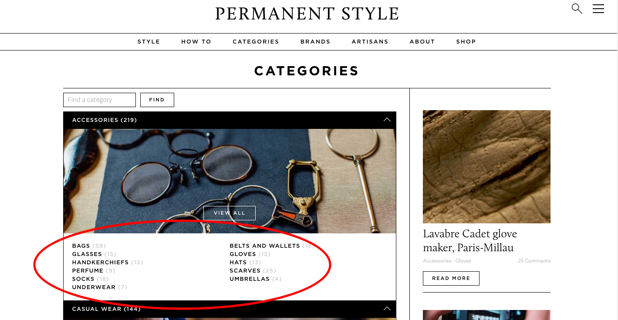Image resolution: width=618 pixels, height=320 pixels.
Task: Open the Categories nav item
Action: click(256, 42)
